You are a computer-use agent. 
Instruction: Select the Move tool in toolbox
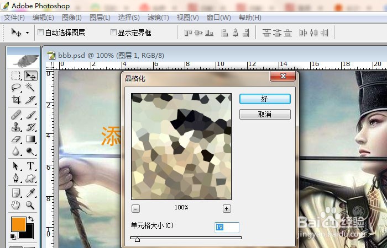(x=30, y=76)
